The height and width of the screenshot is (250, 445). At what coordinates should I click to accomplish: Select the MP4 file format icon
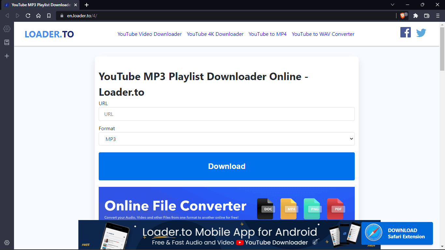289,208
